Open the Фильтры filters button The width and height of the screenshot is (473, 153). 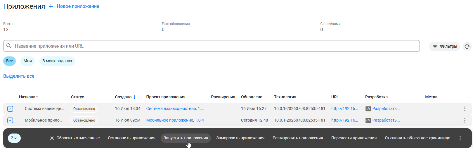(445, 47)
